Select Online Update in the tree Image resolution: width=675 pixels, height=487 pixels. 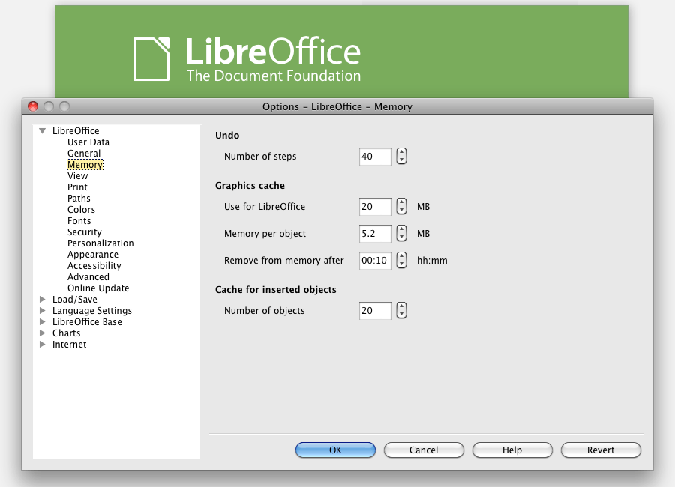click(98, 288)
